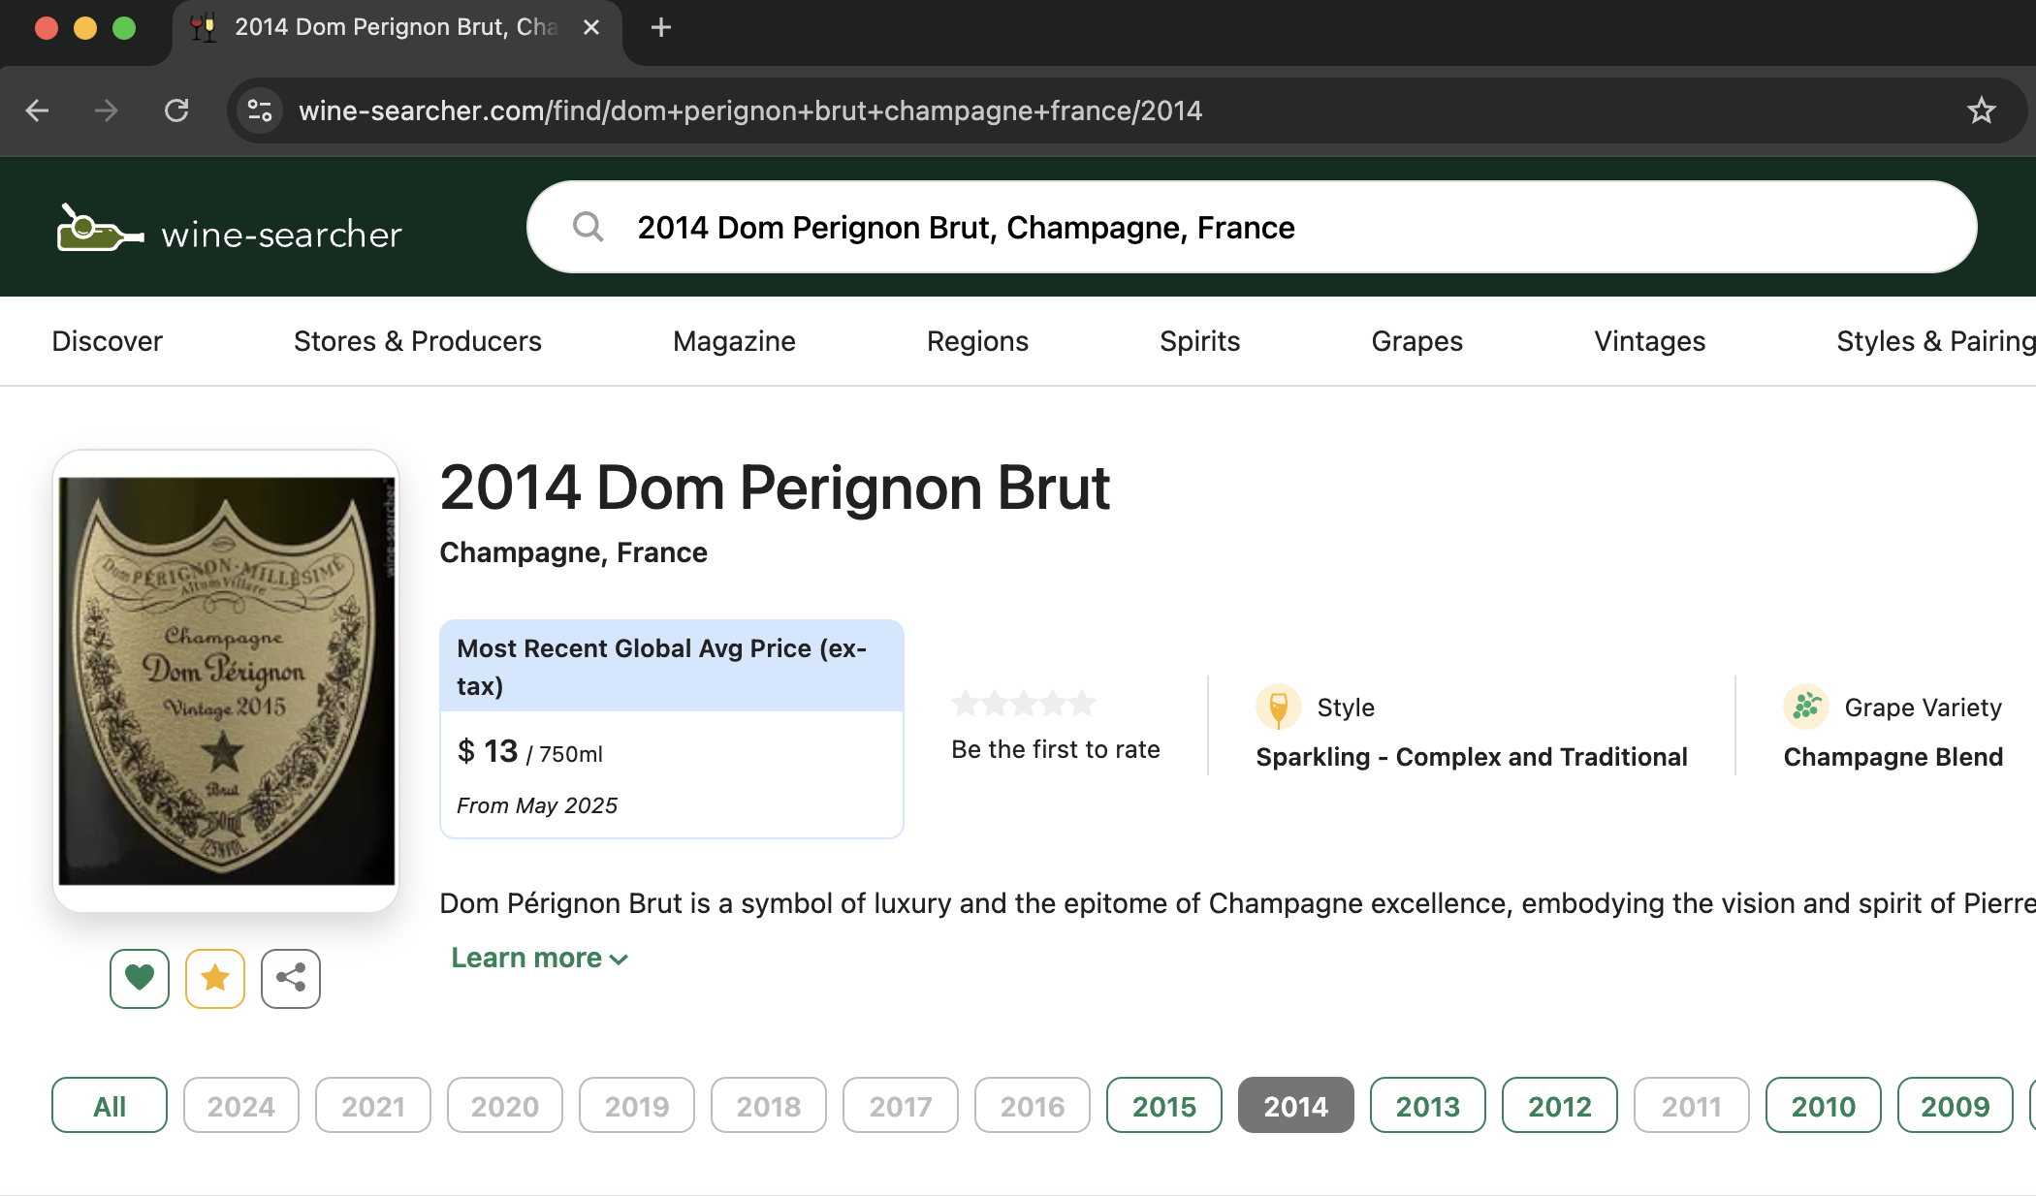Open the Grapes menu
This screenshot has height=1196, width=2036.
click(1416, 341)
